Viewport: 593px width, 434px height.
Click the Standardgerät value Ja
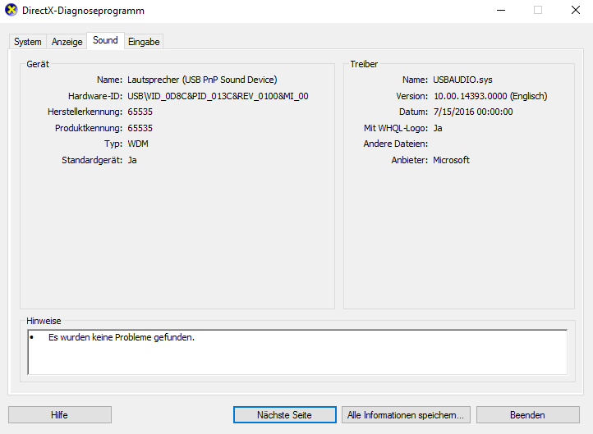(132, 160)
